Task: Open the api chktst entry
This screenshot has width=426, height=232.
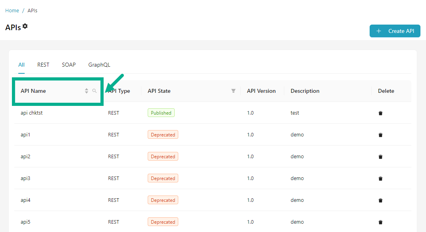Action: coord(31,113)
